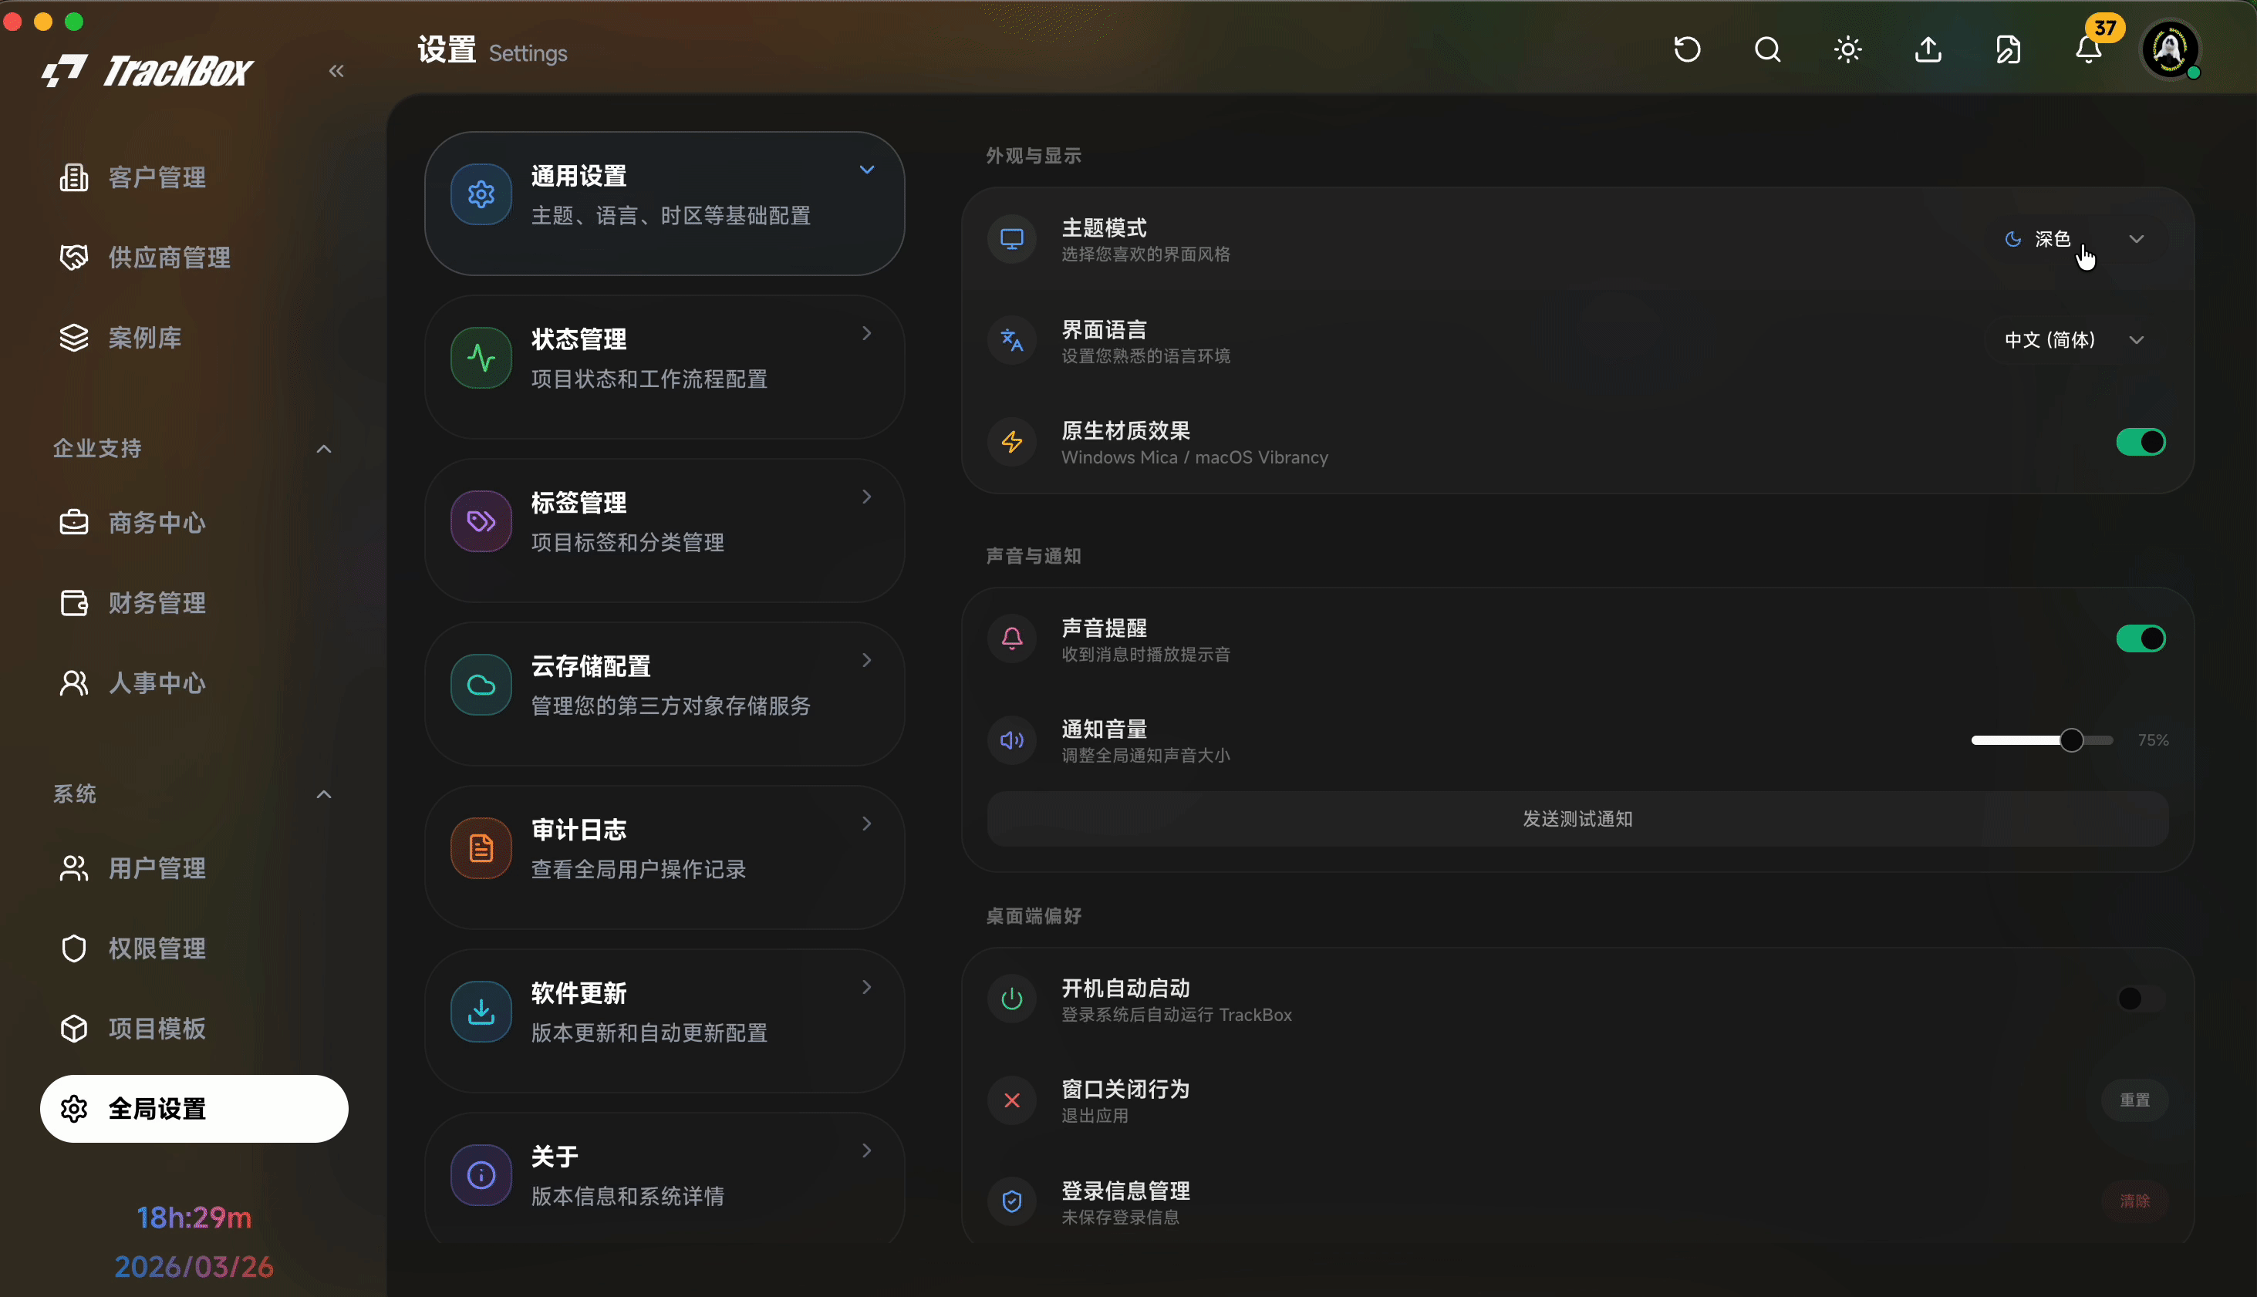Collapse the 系统 sidebar section
Screen dimensions: 2257x1297
[324, 794]
